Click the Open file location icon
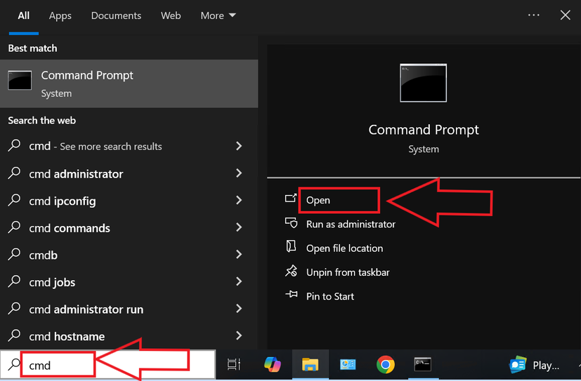The width and height of the screenshot is (581, 381). pyautogui.click(x=291, y=246)
